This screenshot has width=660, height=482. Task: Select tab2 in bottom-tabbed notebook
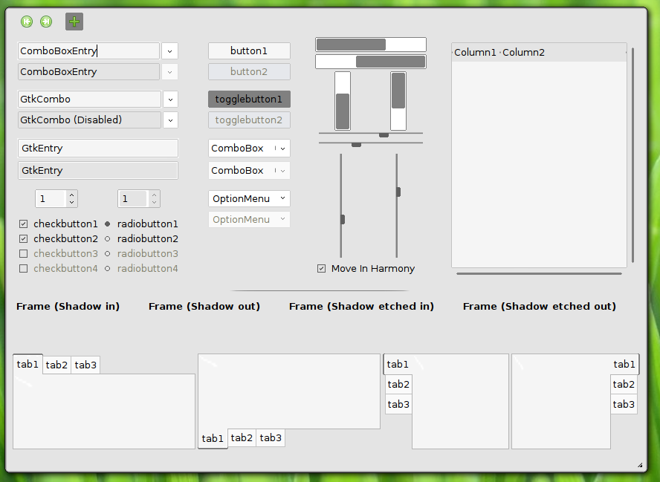point(242,437)
